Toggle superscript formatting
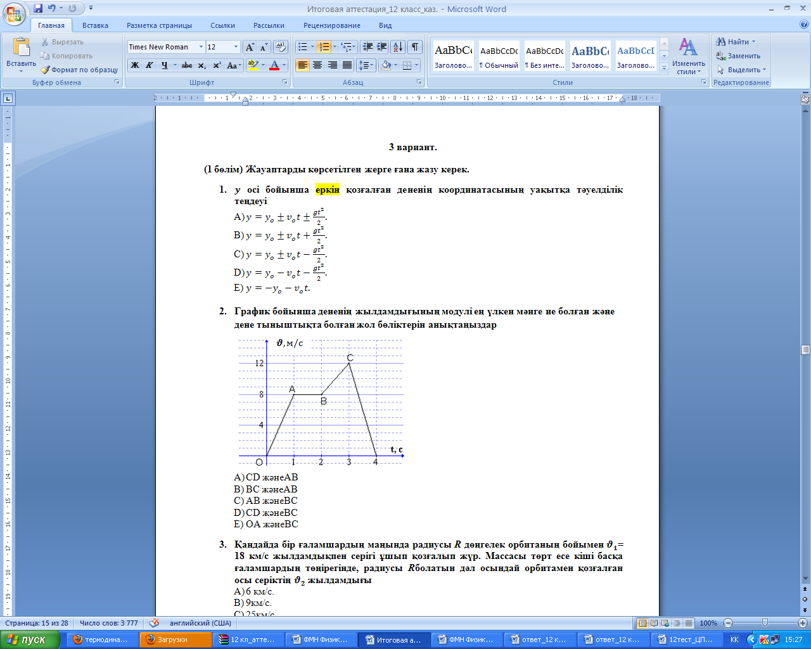811x649 pixels. 217,65
